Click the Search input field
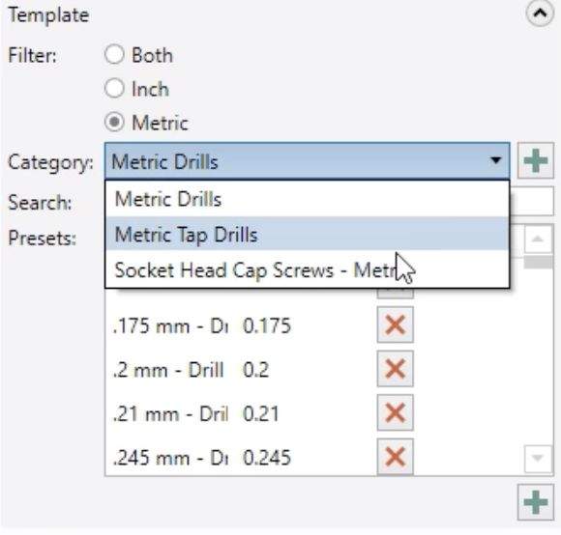 click(x=531, y=201)
